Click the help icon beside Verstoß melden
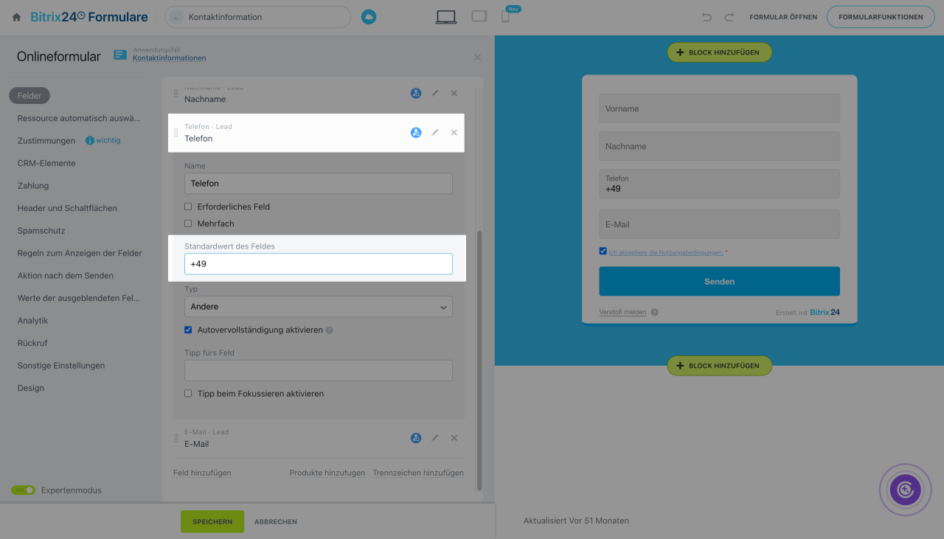This screenshot has height=539, width=944. point(655,312)
